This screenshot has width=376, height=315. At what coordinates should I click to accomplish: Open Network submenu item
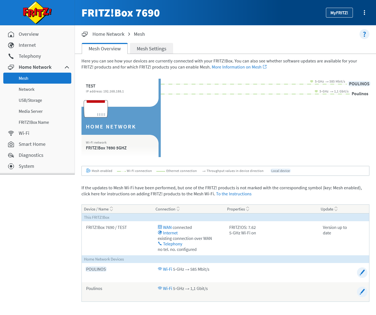[x=27, y=89]
